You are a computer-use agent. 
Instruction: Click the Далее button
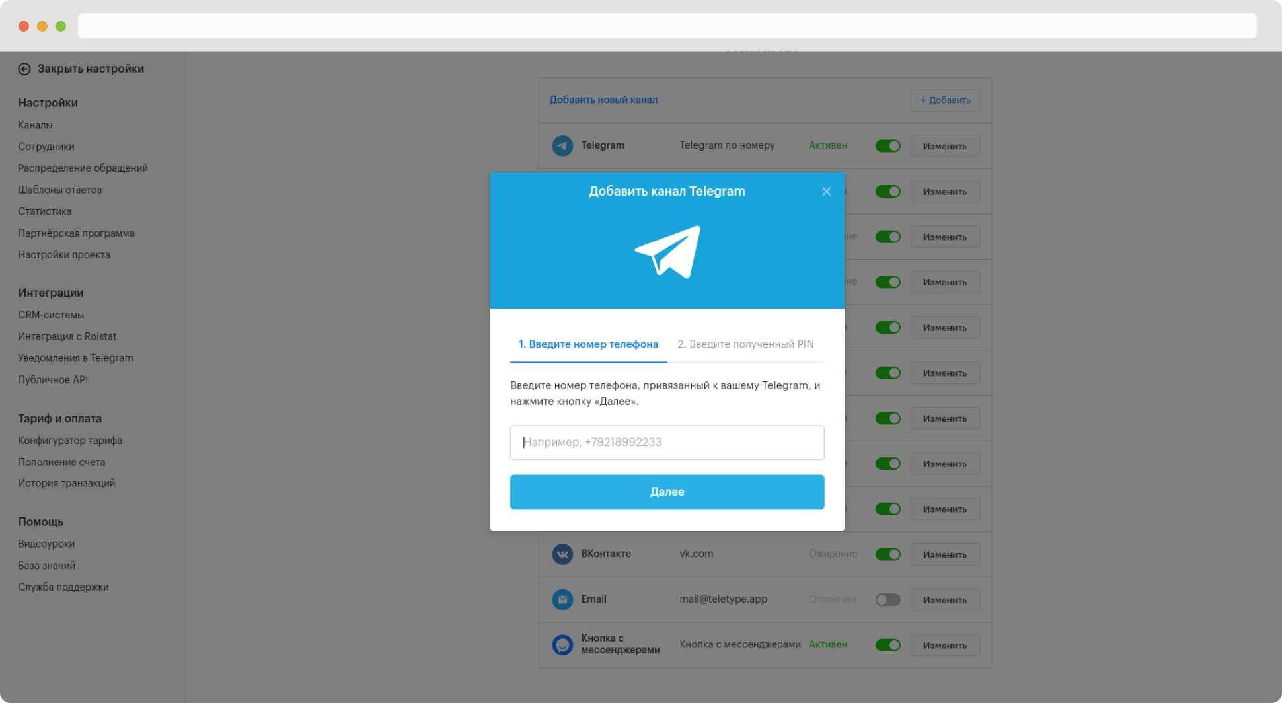(667, 492)
